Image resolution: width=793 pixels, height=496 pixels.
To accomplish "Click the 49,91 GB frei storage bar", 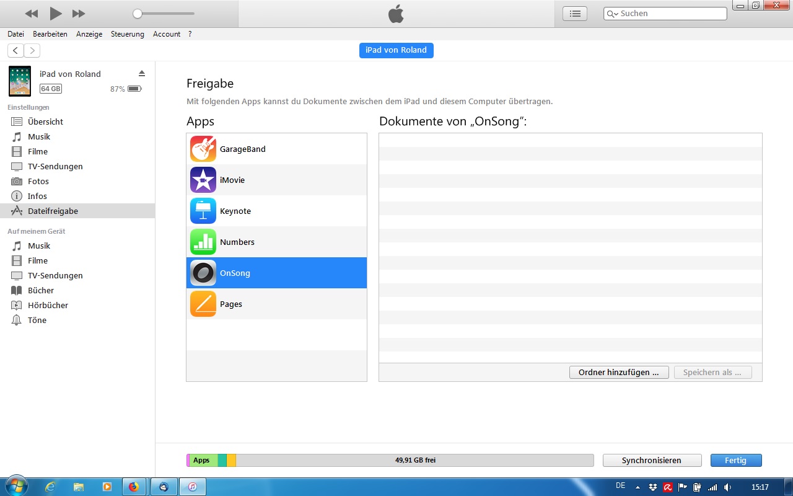I will 415,460.
